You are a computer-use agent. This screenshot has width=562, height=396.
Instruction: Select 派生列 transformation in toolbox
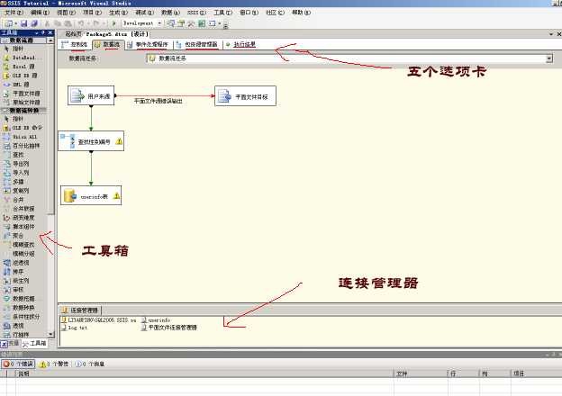pos(16,281)
